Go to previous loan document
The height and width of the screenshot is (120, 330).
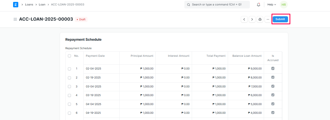point(244,19)
